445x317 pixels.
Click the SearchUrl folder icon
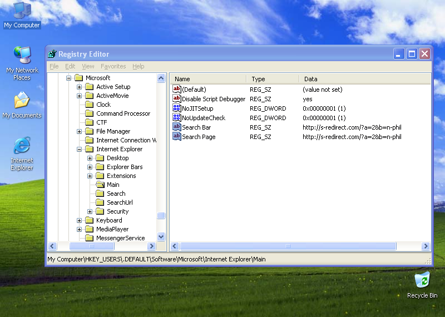point(100,202)
